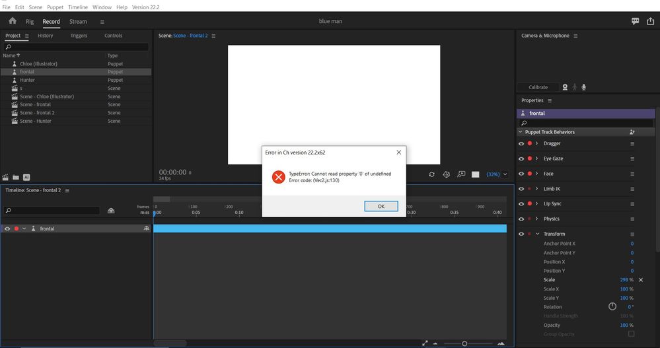Toggle visibility eye for Eye Gaze behavior

521,159
